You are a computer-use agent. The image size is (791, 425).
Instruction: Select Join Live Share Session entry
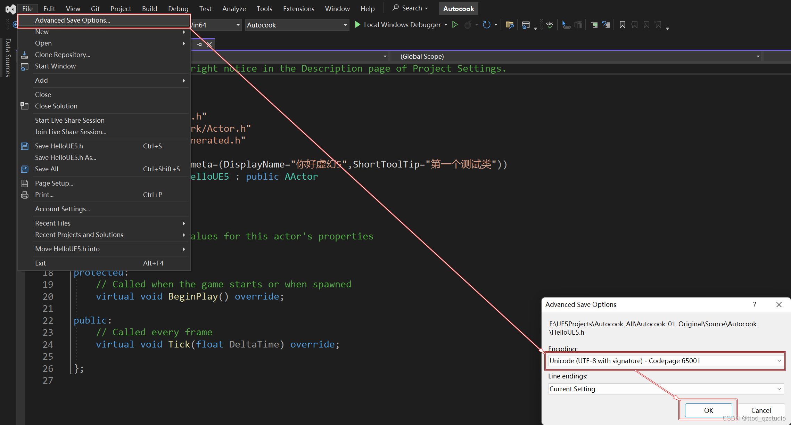click(x=104, y=132)
